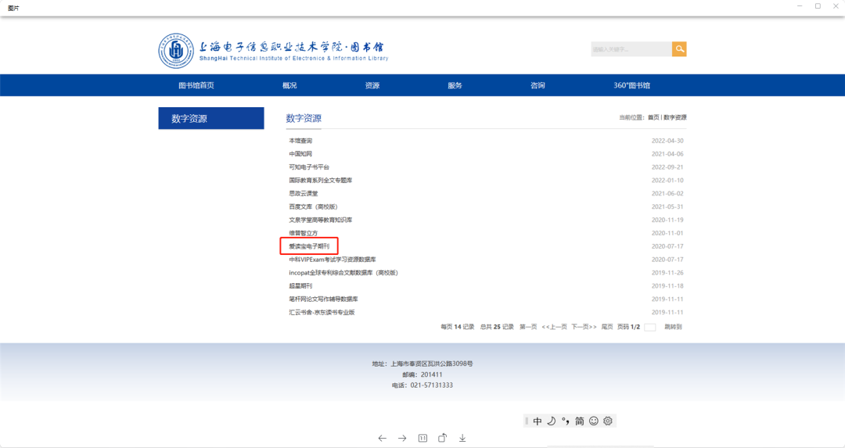
Task: Click <<上一页 pagination link
Action: coord(554,327)
